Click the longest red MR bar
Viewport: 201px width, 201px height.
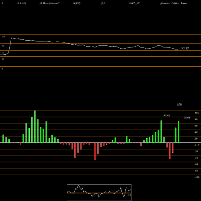[95, 151]
